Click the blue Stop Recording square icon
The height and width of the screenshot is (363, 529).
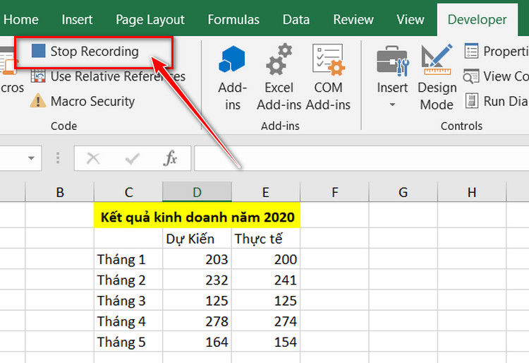[38, 51]
